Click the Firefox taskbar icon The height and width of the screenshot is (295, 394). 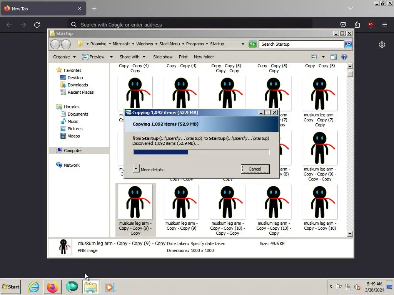pyautogui.click(x=52, y=287)
